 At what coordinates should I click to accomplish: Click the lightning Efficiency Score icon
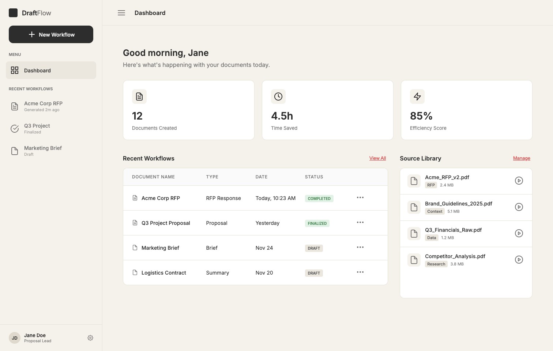(417, 97)
